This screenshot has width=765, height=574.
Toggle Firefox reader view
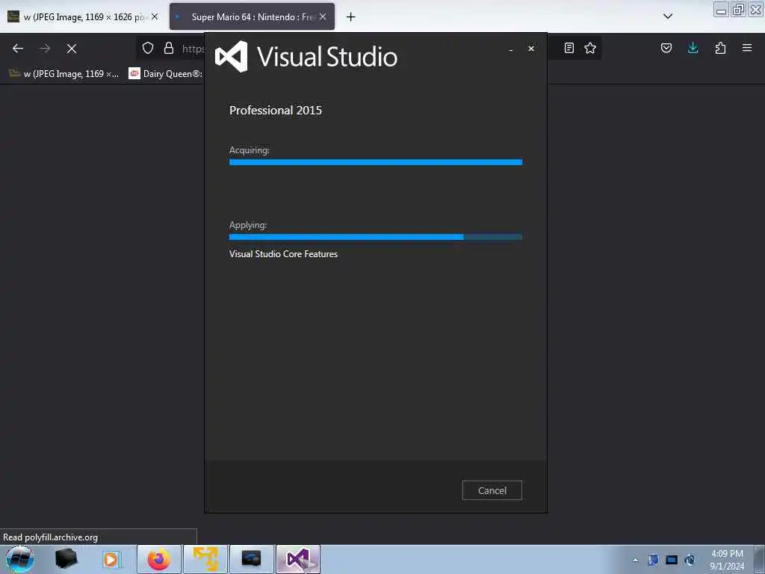click(569, 48)
